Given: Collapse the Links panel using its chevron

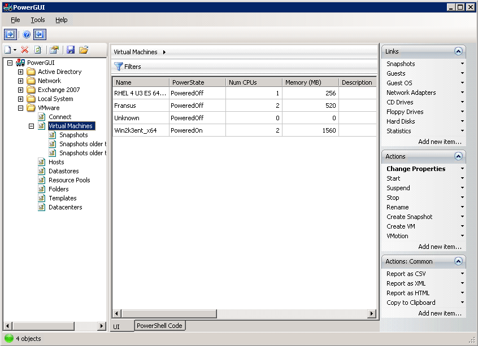Looking at the screenshot, I should tap(458, 51).
